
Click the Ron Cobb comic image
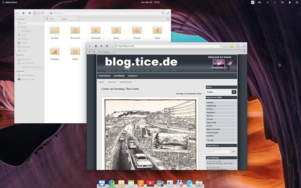(x=150, y=134)
